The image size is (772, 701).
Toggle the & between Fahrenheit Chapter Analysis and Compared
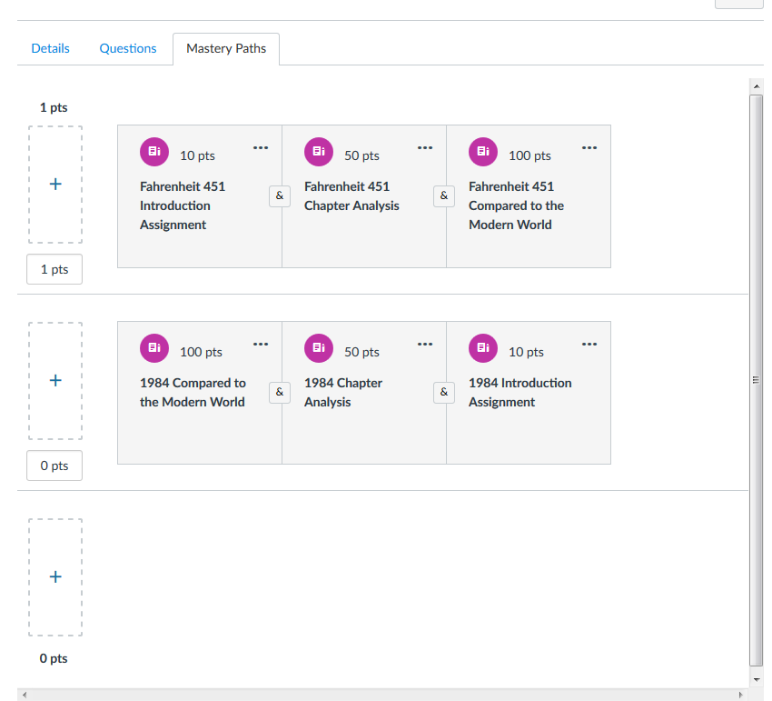click(444, 196)
